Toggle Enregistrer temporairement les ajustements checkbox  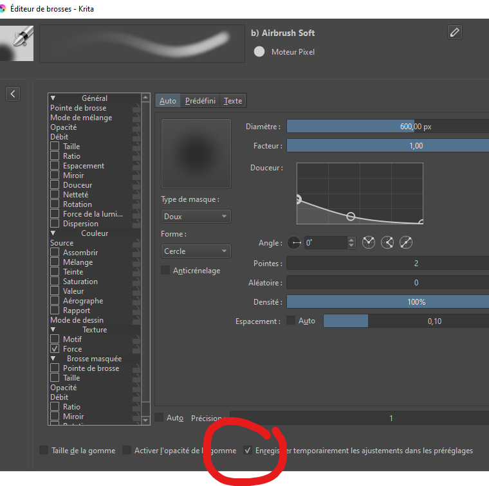point(248,451)
